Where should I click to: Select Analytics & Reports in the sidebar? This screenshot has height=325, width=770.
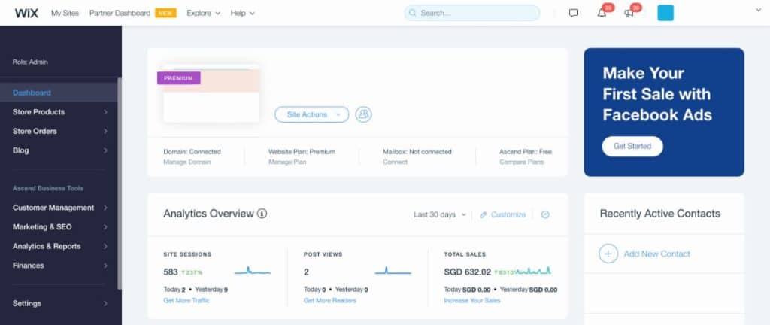47,246
